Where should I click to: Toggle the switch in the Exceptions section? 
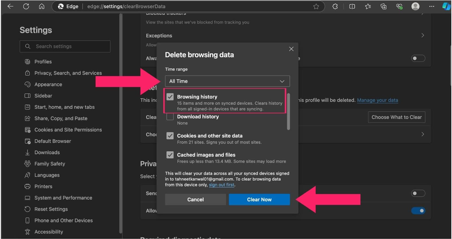coord(418,58)
